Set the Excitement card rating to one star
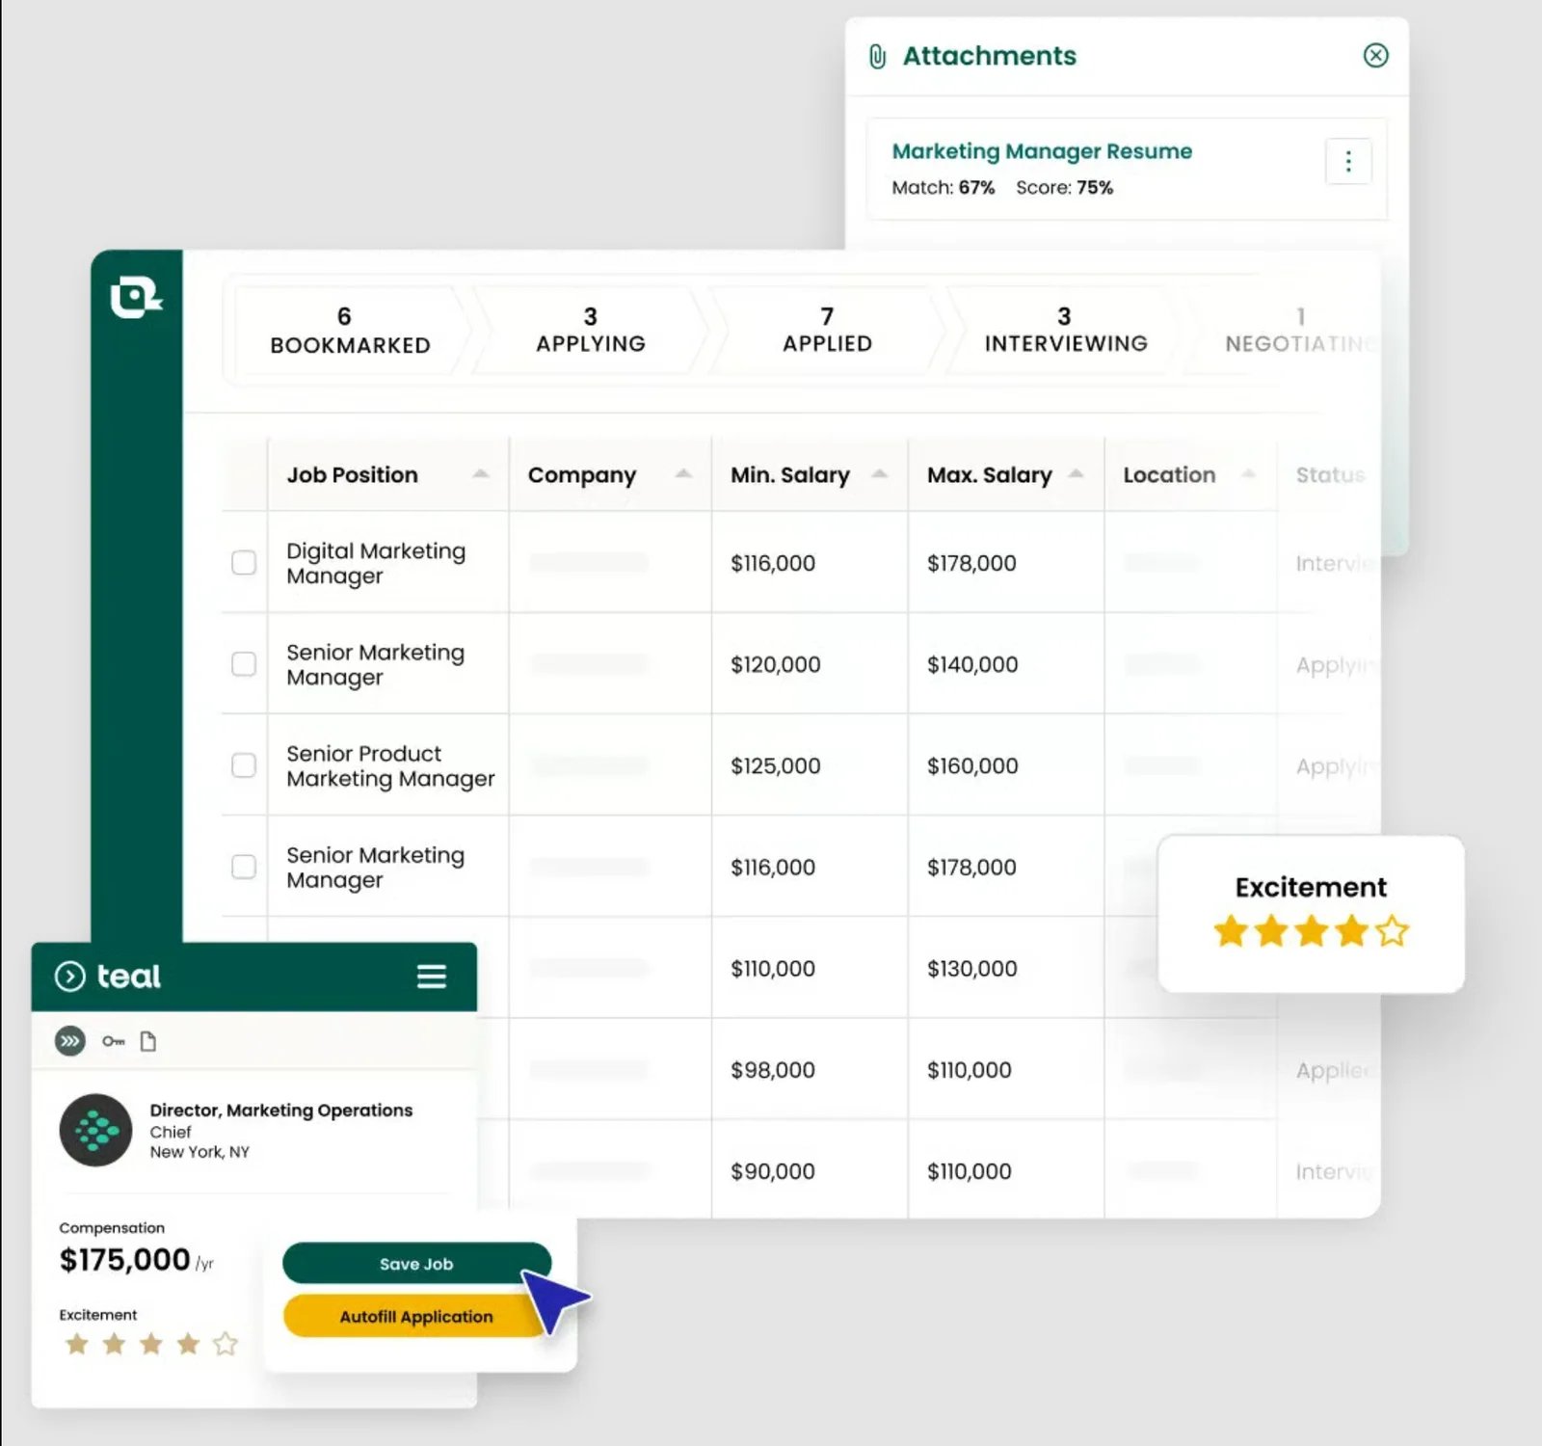Screen dimensions: 1542x1446 pos(1231,931)
